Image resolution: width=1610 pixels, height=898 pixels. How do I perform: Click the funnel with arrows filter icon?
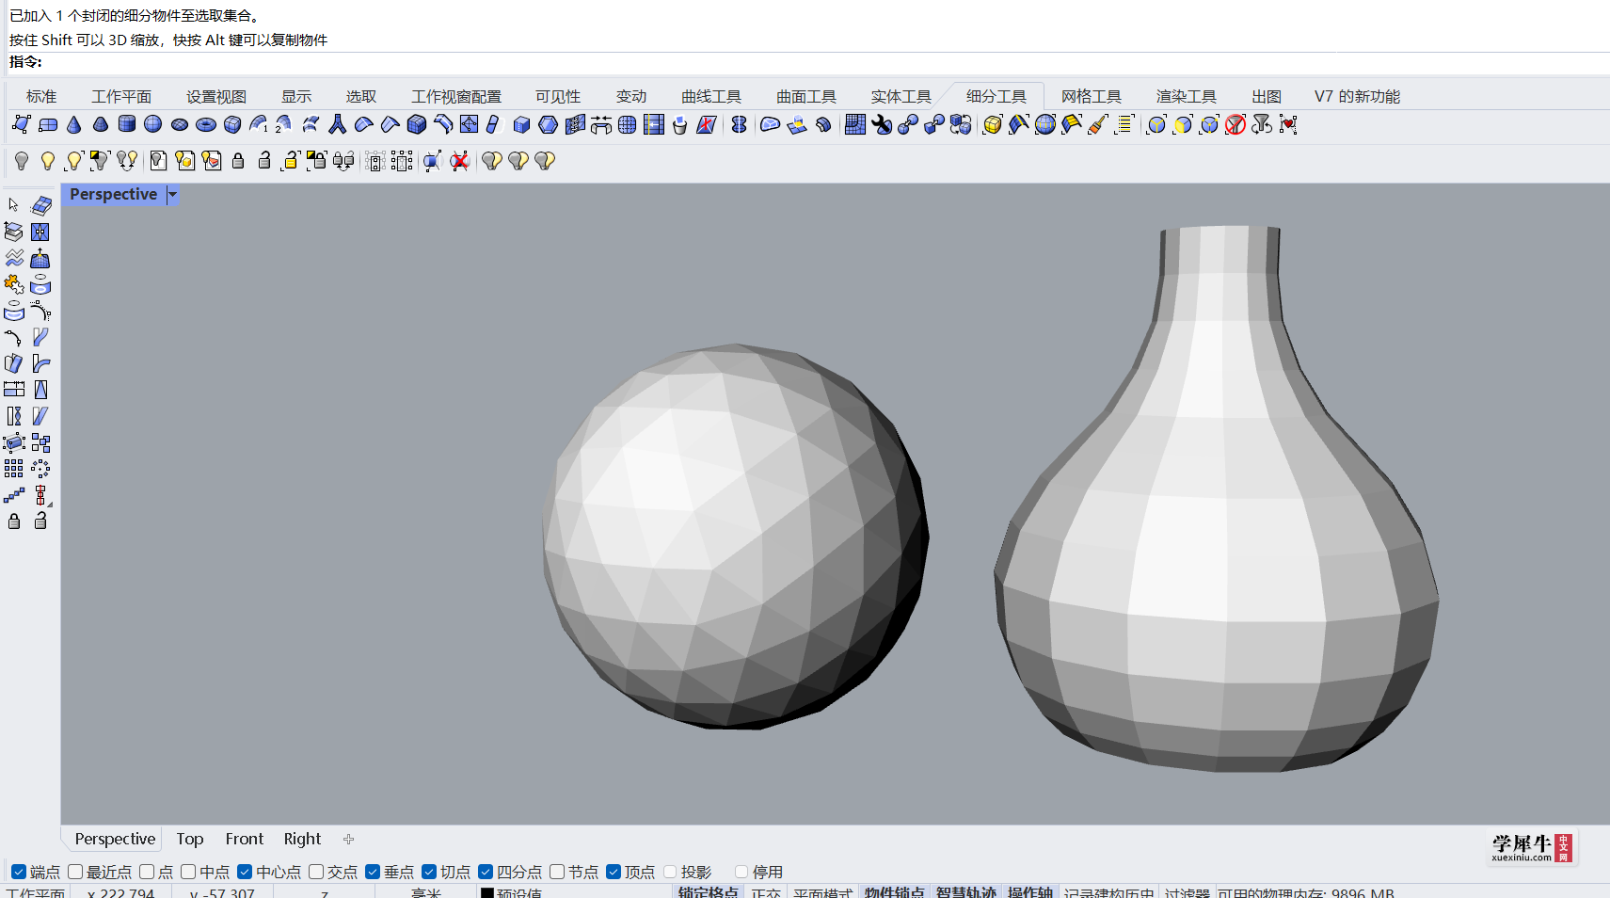[1262, 124]
